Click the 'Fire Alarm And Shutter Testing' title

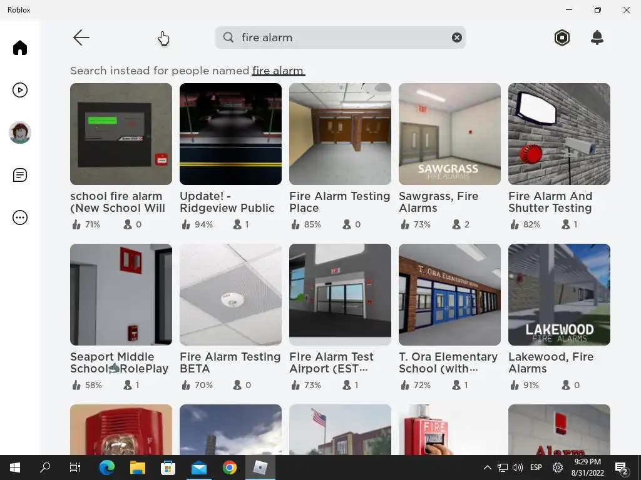tap(550, 202)
